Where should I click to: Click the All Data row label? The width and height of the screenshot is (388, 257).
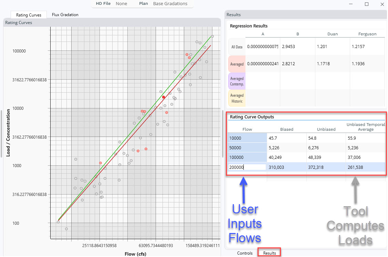237,47
